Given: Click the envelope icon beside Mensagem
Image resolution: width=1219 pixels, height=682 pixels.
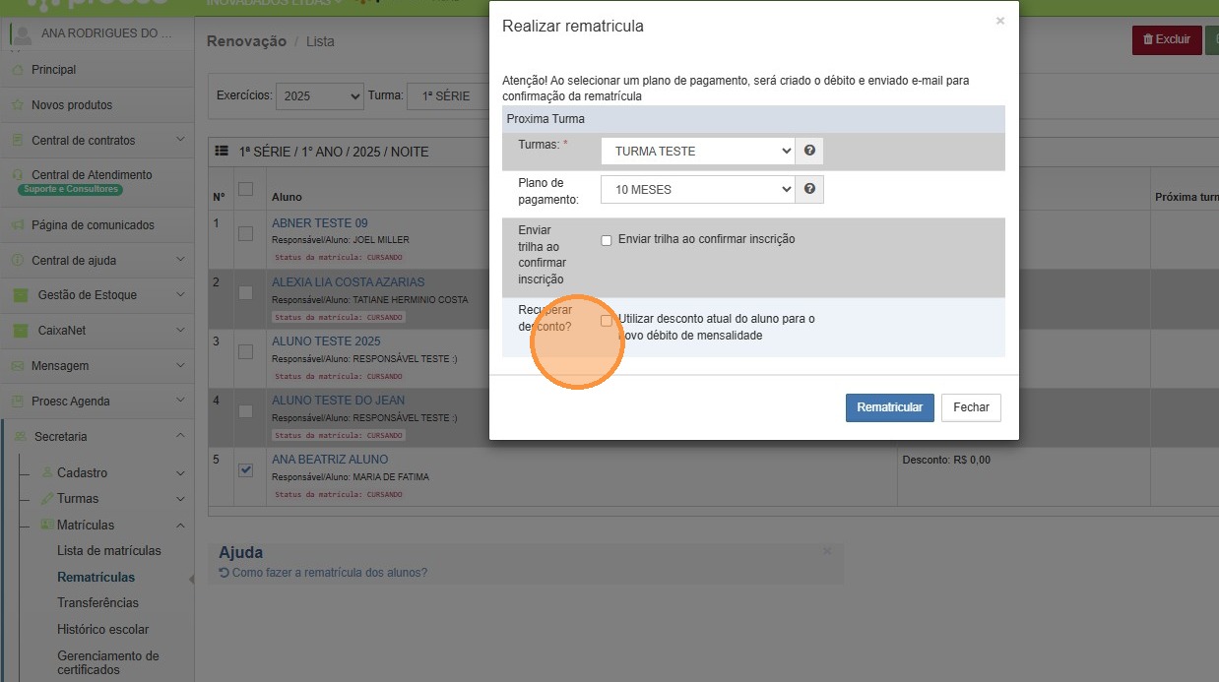Looking at the screenshot, I should [x=17, y=366].
